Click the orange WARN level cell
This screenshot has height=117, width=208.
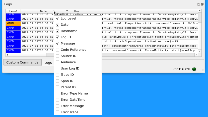tap(13, 23)
